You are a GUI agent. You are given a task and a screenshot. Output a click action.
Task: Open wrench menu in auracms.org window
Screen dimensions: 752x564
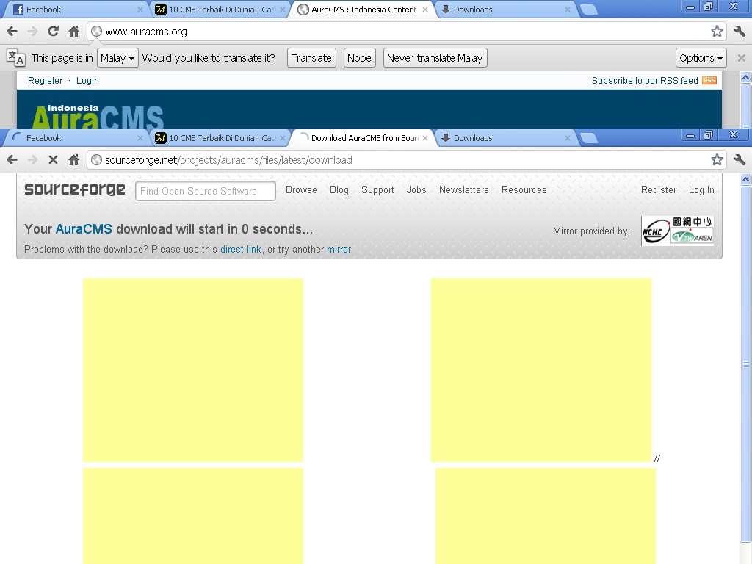pos(740,32)
